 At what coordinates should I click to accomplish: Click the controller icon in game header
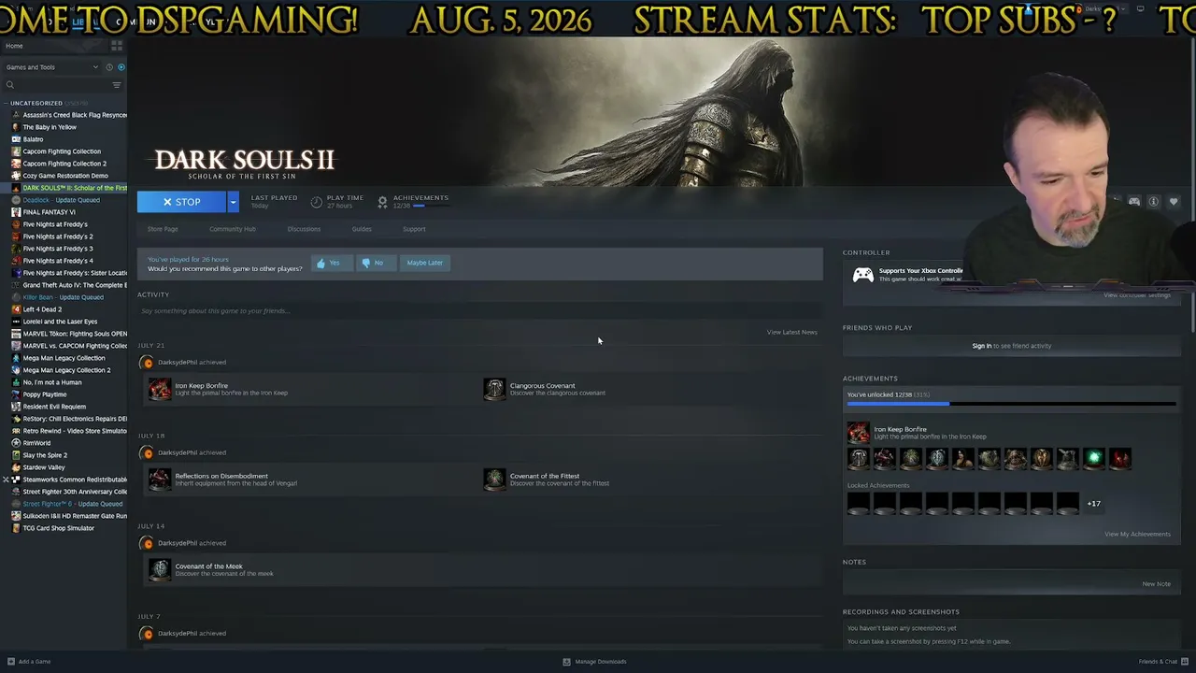tap(1134, 202)
